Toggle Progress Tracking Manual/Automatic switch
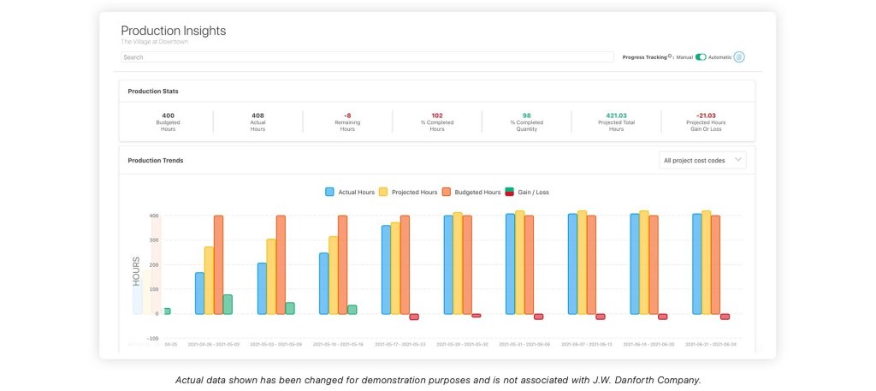This screenshot has width=876, height=391. pyautogui.click(x=701, y=57)
